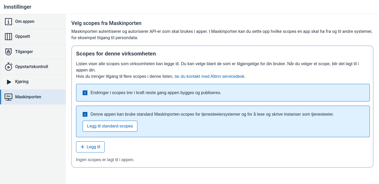Click the plus icon on Legg til
This screenshot has height=184, width=379.
point(82,147)
